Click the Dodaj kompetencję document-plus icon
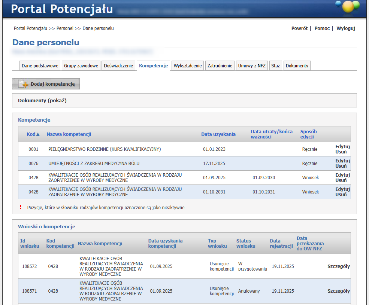Screen dimensions: 369x305 click(x=23, y=84)
